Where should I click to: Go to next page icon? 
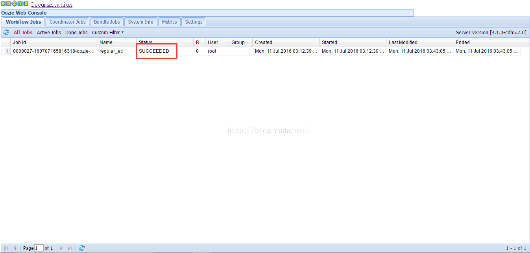(x=61, y=248)
